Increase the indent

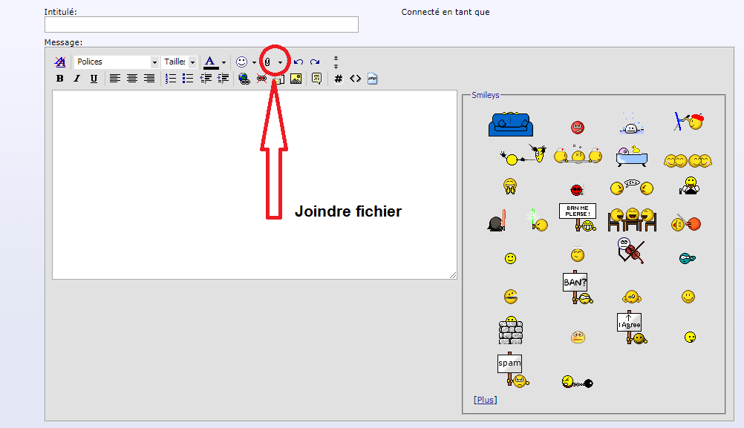(x=223, y=79)
